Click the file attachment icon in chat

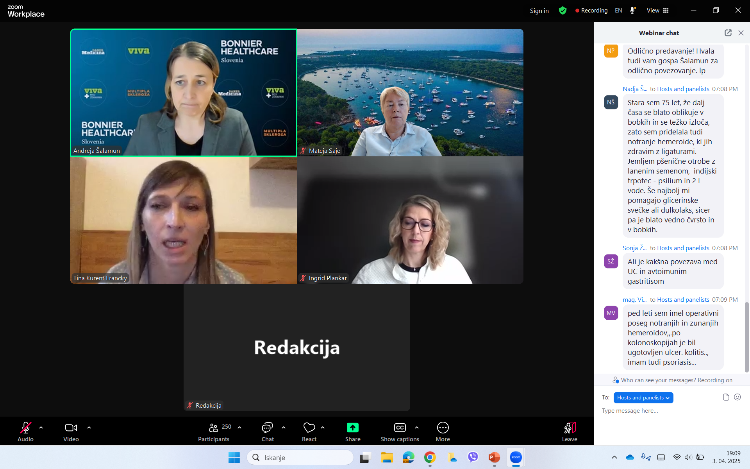pyautogui.click(x=726, y=397)
